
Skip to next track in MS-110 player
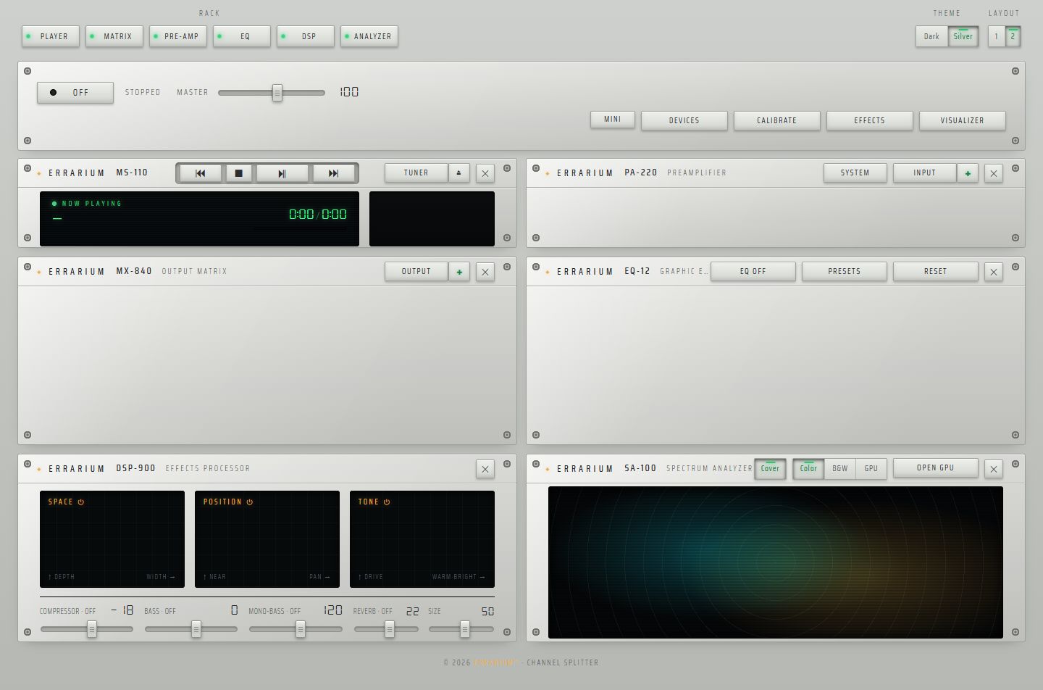[333, 173]
